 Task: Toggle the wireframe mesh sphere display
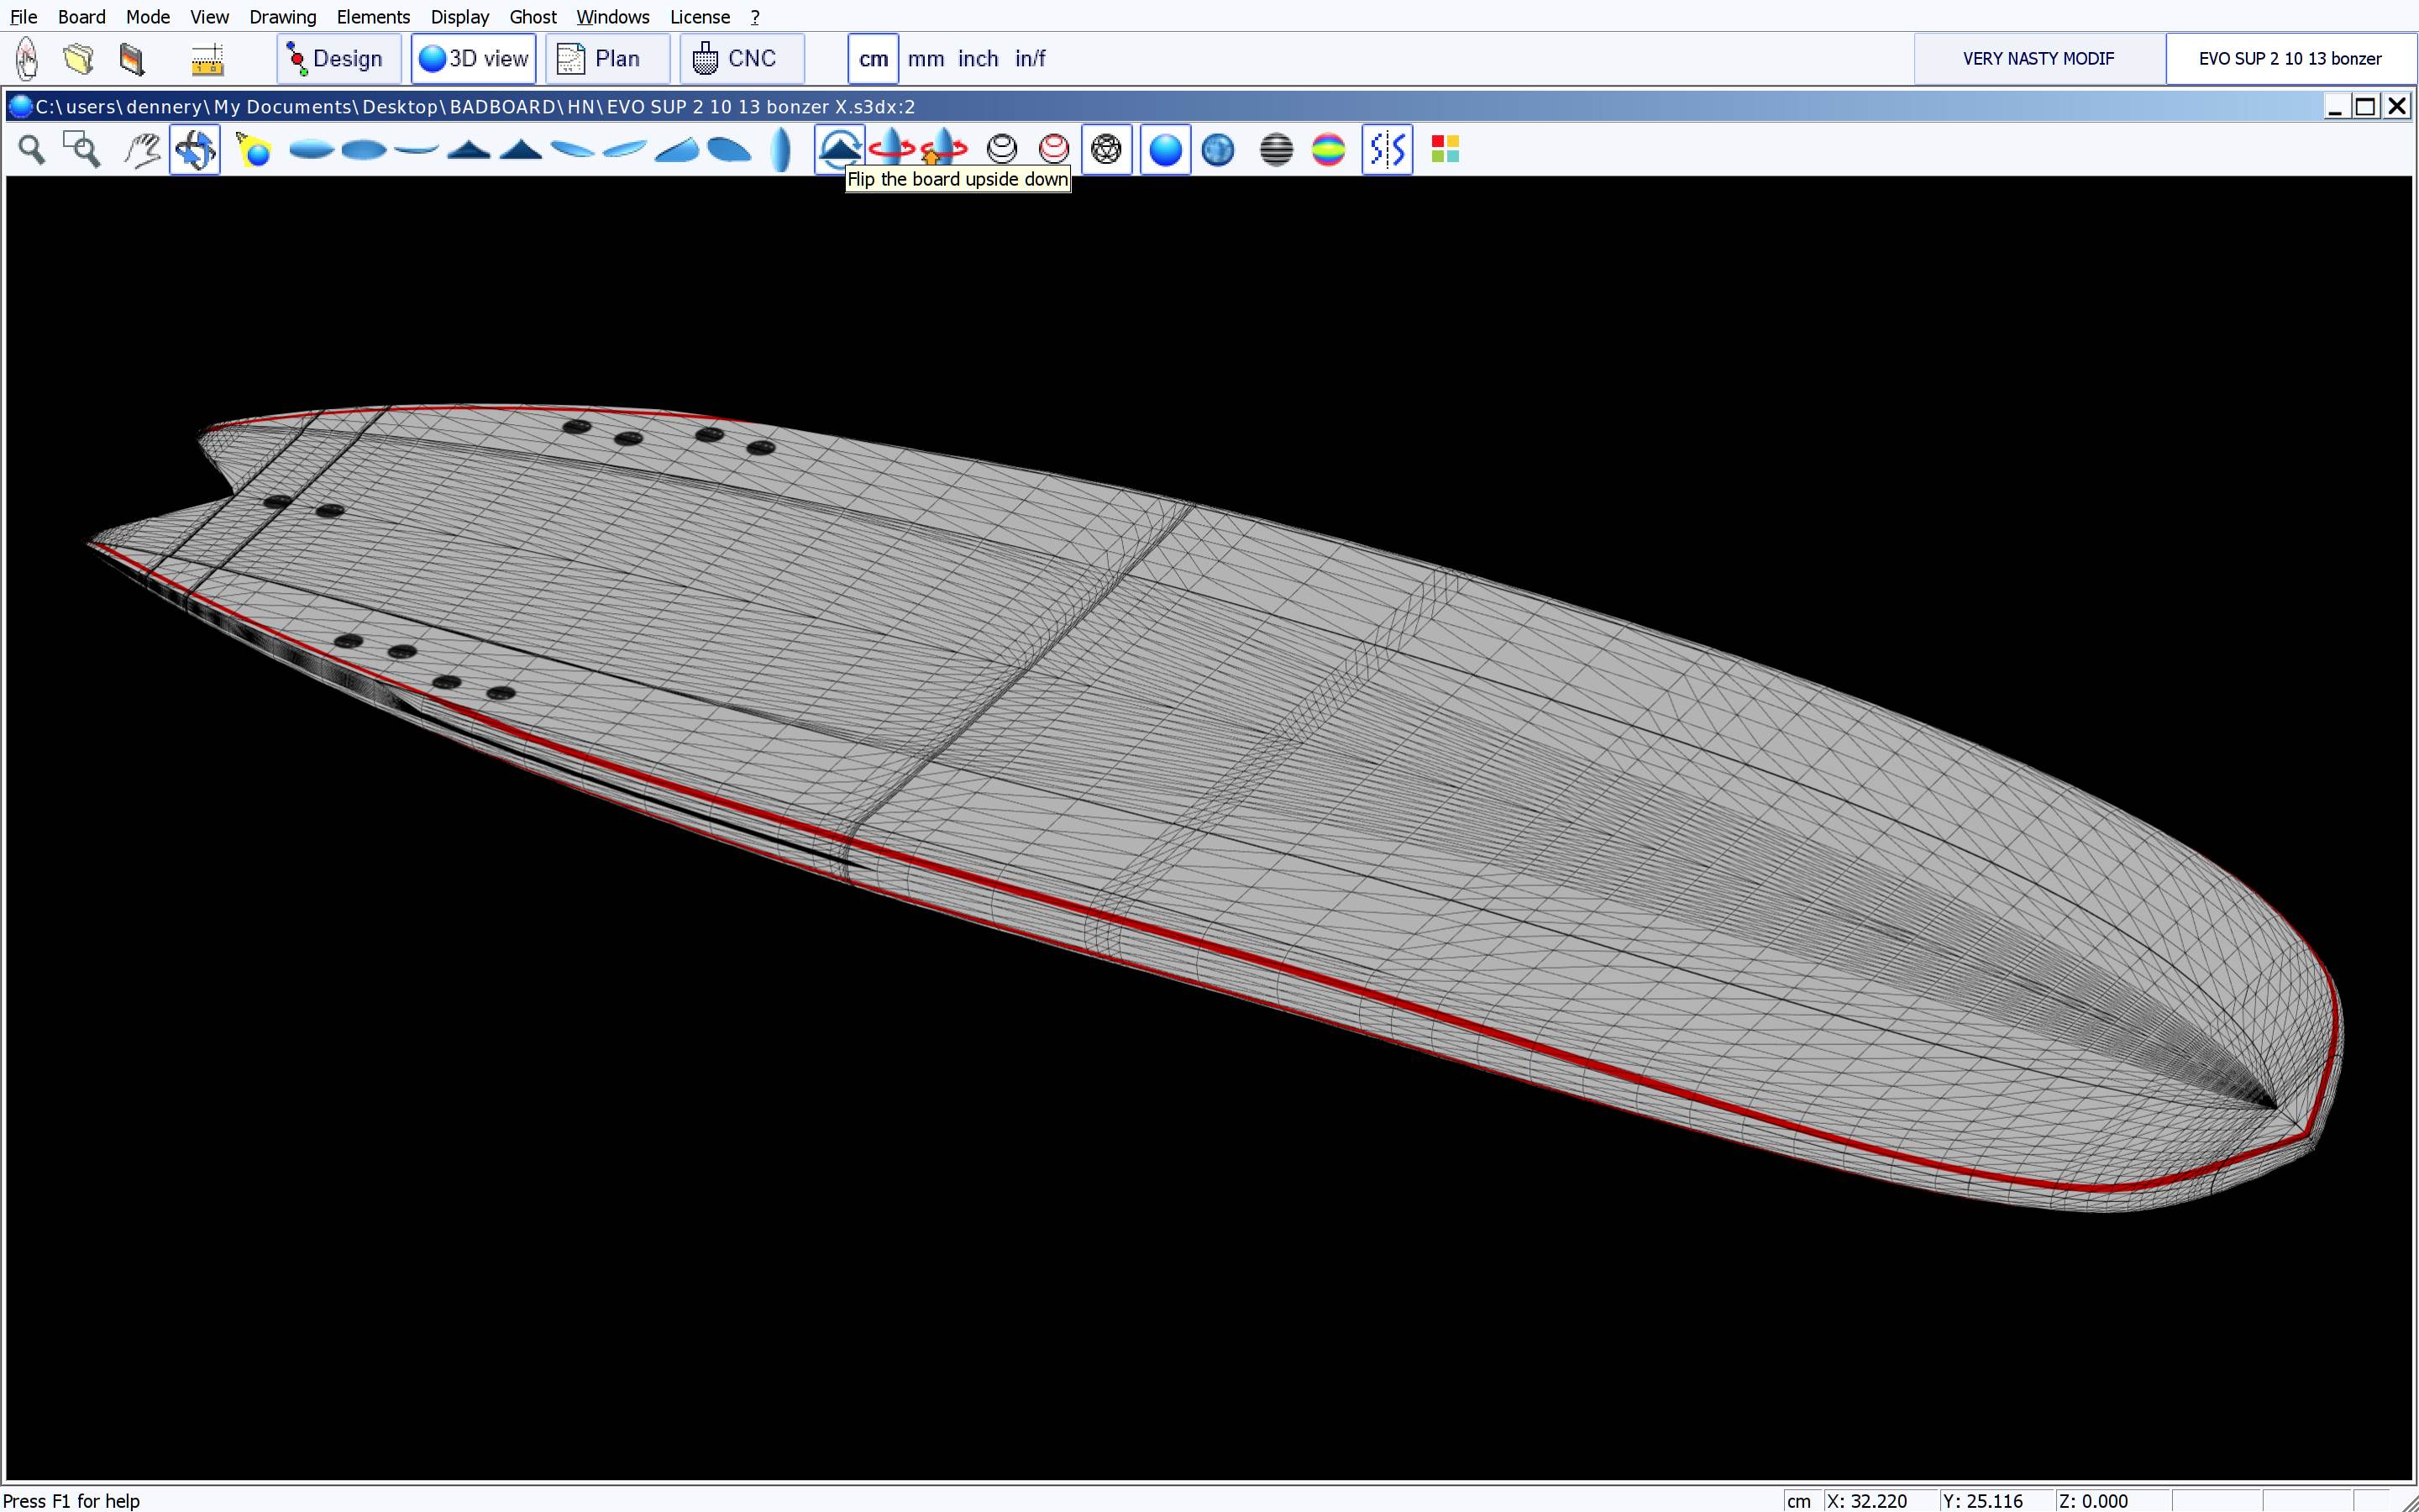point(1106,150)
